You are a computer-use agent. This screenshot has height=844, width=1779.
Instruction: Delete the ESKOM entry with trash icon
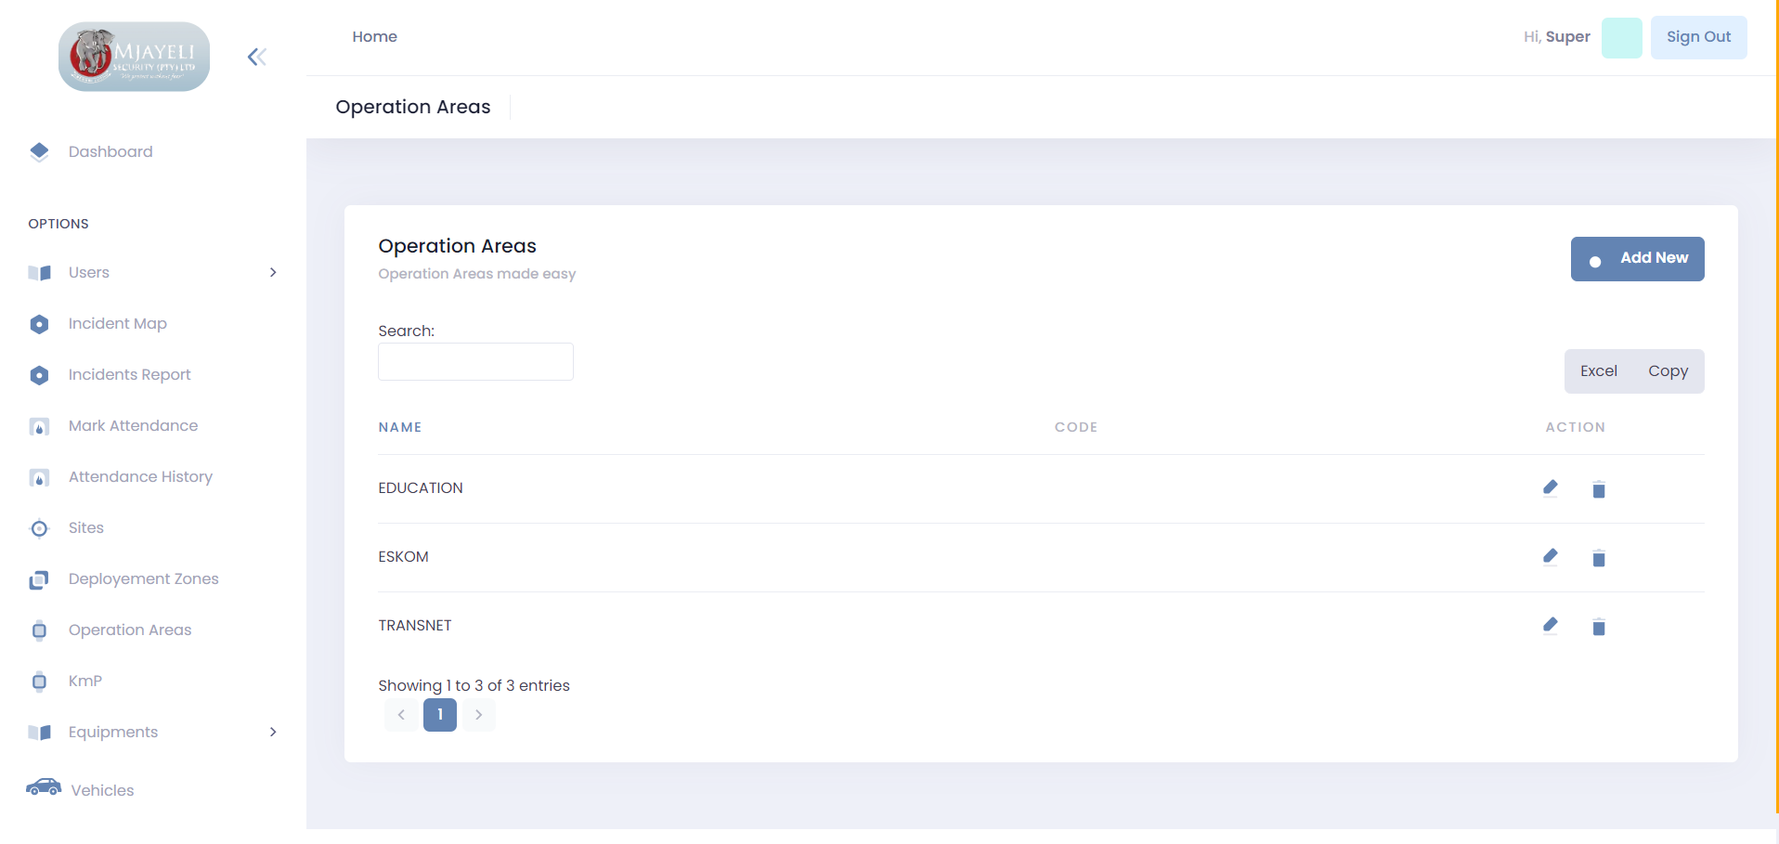(x=1598, y=558)
